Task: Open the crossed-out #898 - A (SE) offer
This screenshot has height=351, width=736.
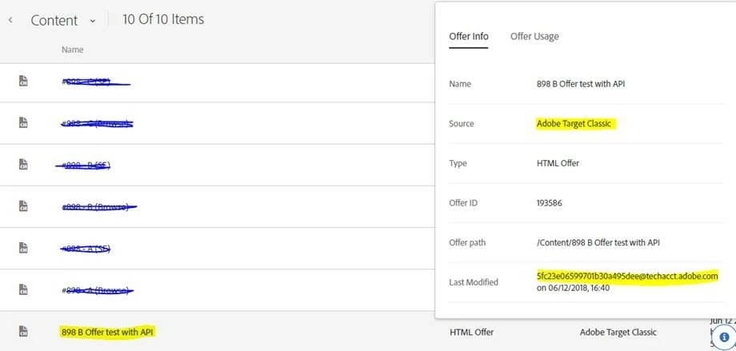Action: (86, 249)
